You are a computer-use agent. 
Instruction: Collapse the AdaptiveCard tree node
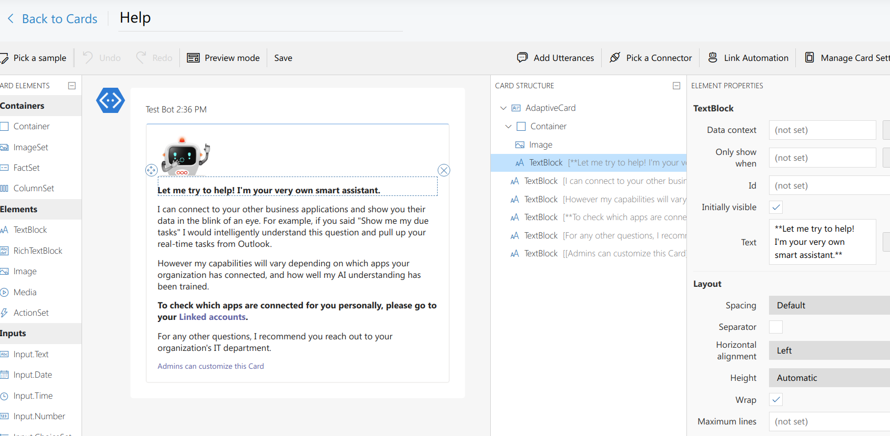coord(503,108)
